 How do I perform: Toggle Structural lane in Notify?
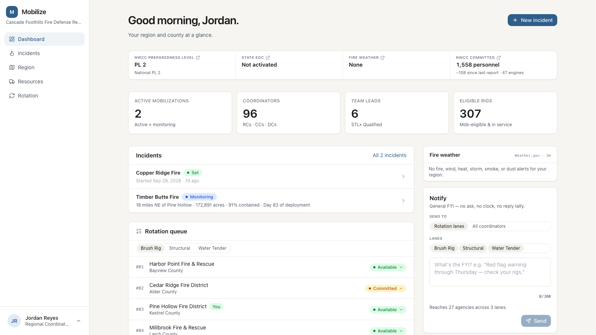coord(473,248)
